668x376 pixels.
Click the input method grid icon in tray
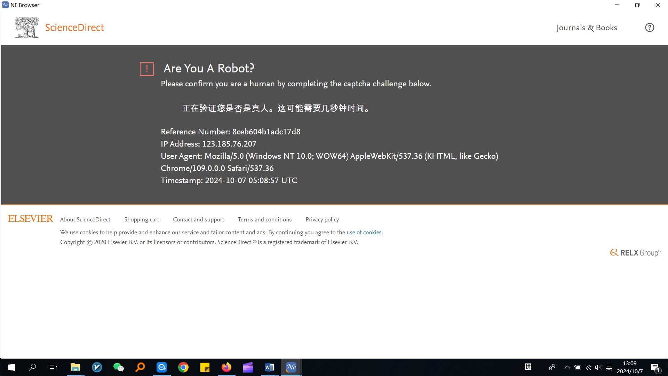point(528,367)
